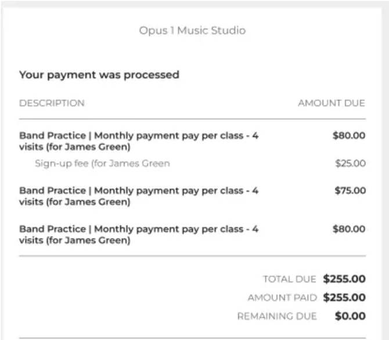389x340 pixels.
Task: Click the $0.00 remaining due value
Action: (350, 316)
